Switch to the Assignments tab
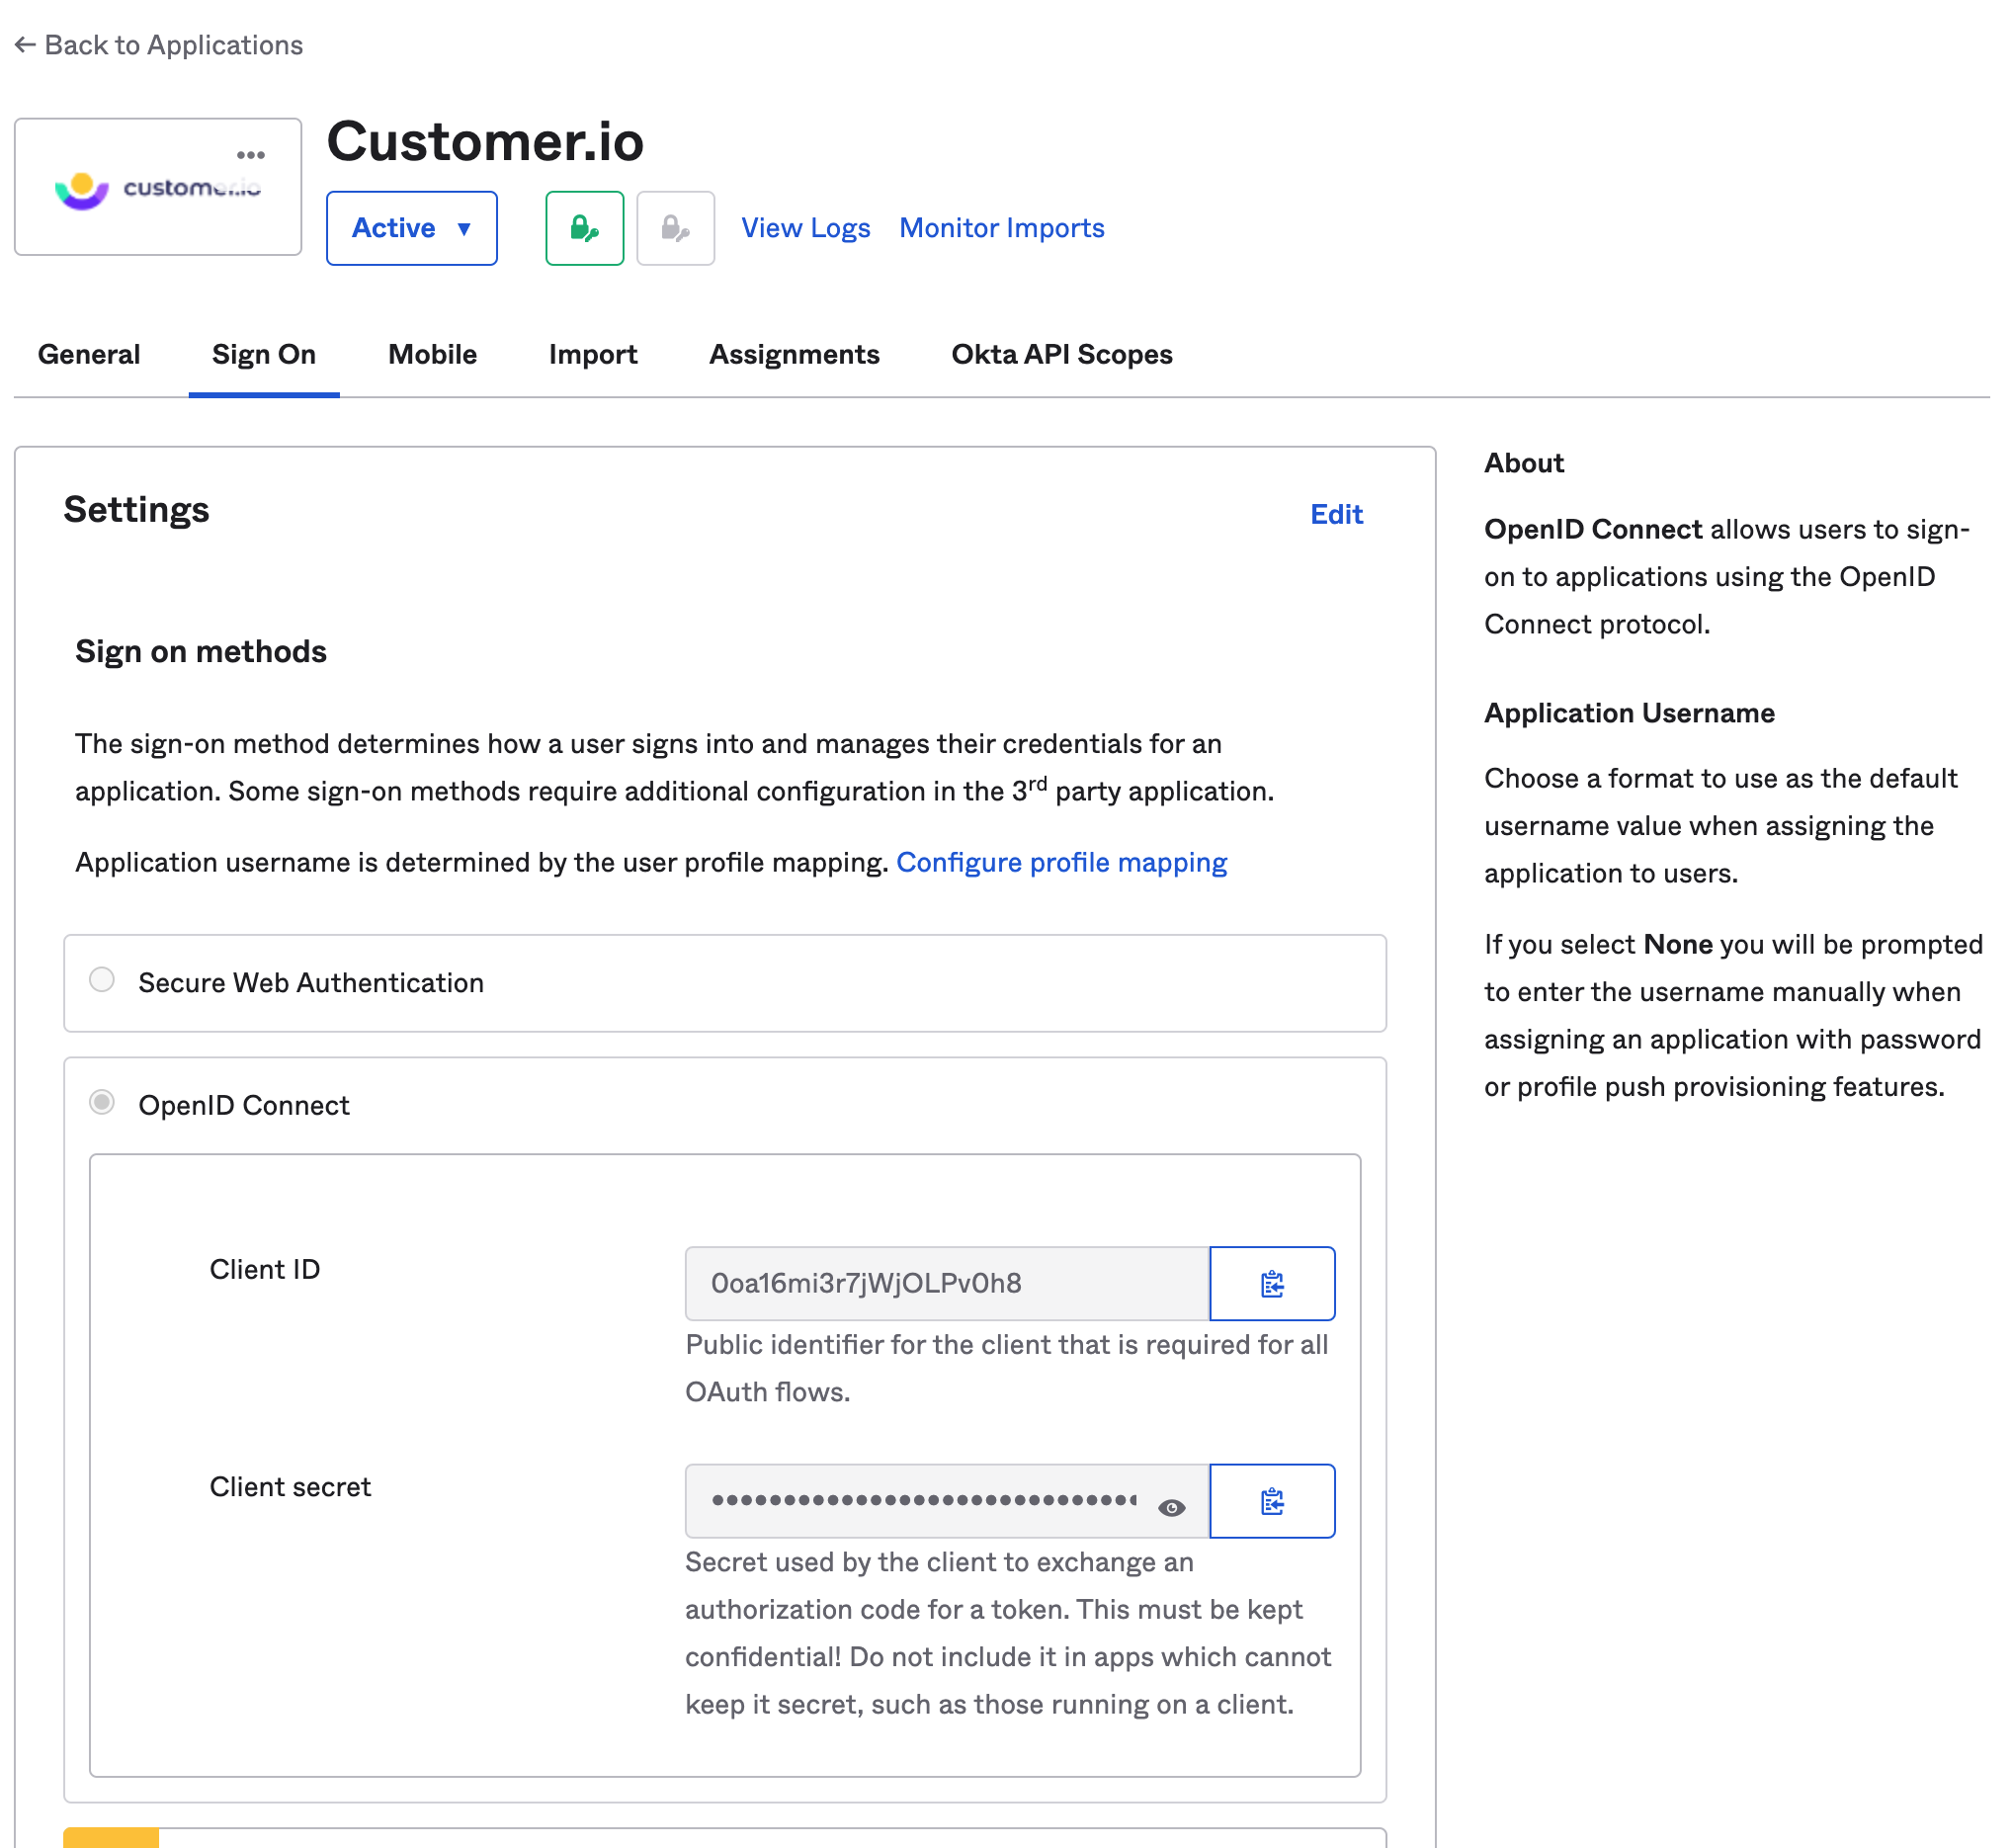 coord(793,354)
